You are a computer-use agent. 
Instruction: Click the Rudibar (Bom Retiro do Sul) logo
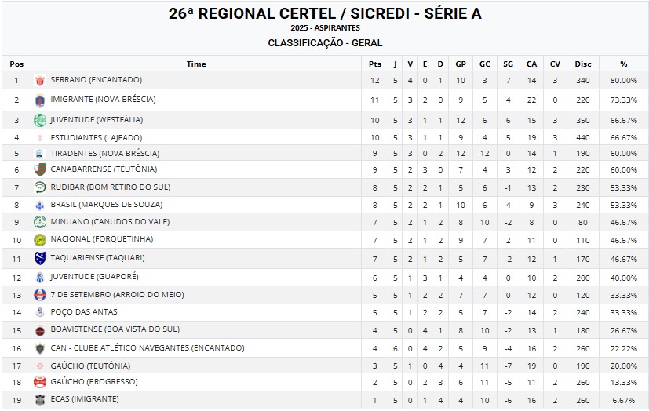(40, 187)
